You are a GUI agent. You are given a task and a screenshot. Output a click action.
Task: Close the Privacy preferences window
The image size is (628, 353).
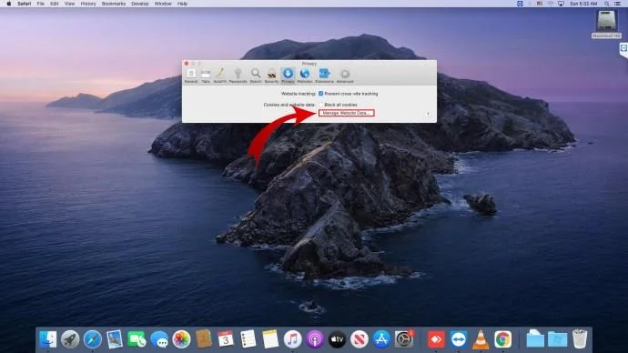tap(187, 64)
